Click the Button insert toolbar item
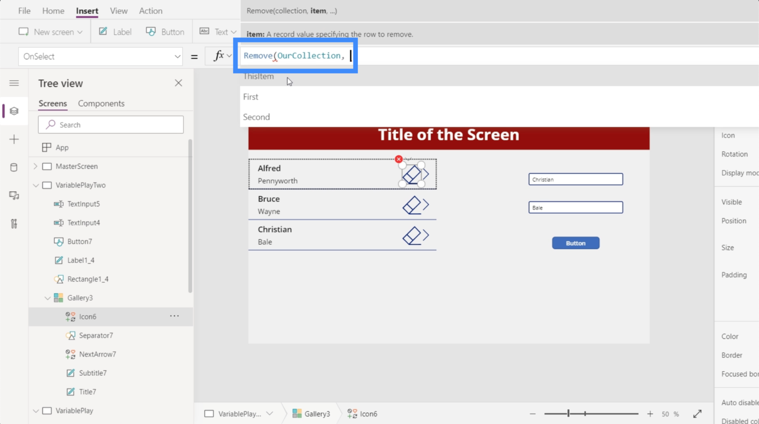The width and height of the screenshot is (759, 424). click(x=165, y=32)
